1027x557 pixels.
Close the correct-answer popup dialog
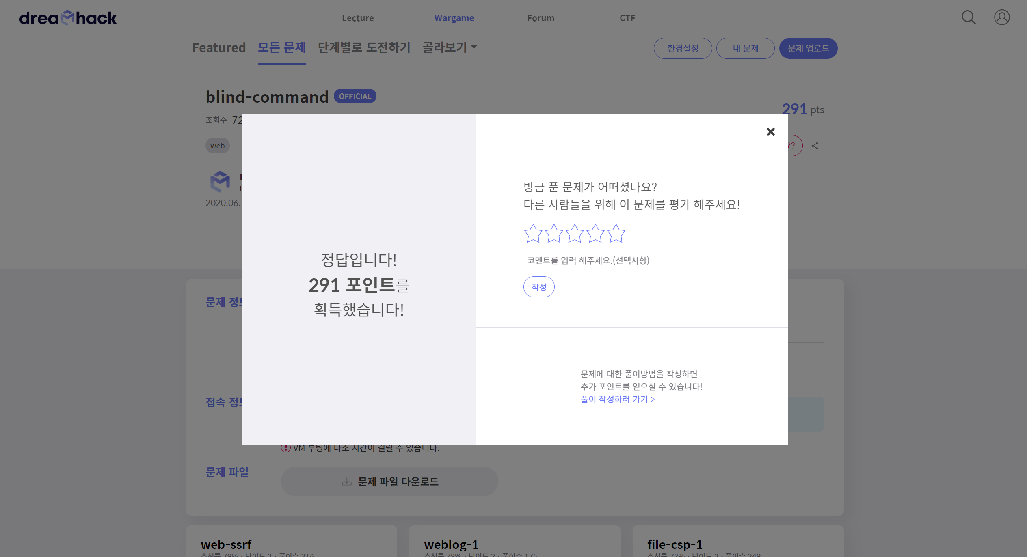pyautogui.click(x=770, y=132)
